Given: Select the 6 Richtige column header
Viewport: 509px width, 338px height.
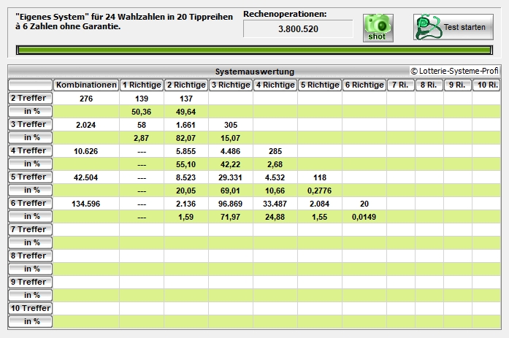Looking at the screenshot, I should [364, 85].
